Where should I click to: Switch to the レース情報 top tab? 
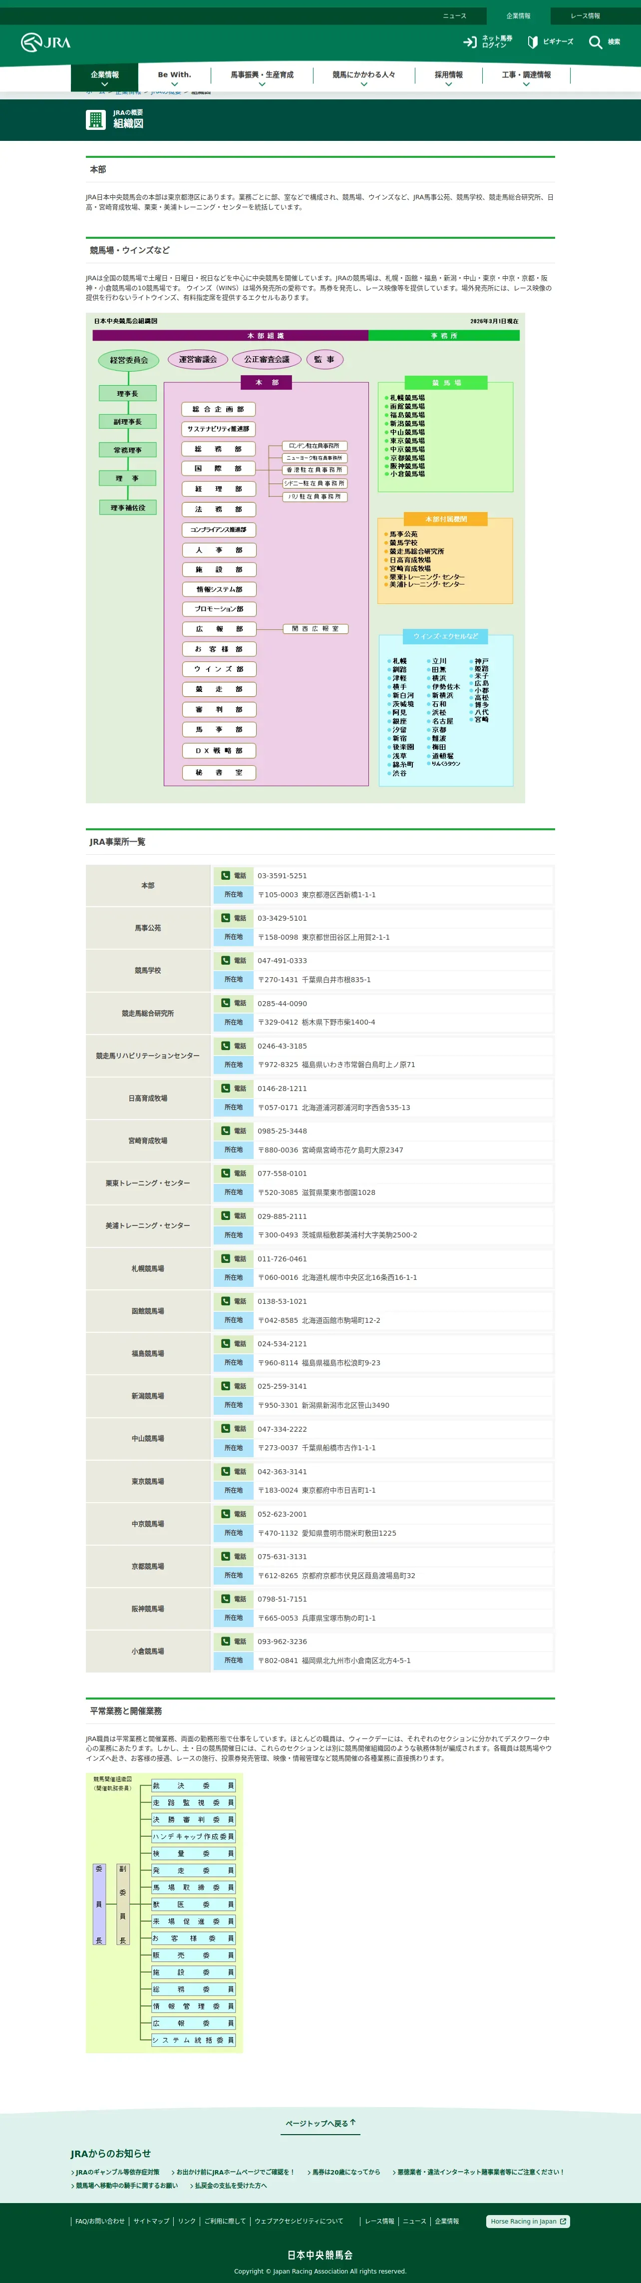tap(585, 16)
